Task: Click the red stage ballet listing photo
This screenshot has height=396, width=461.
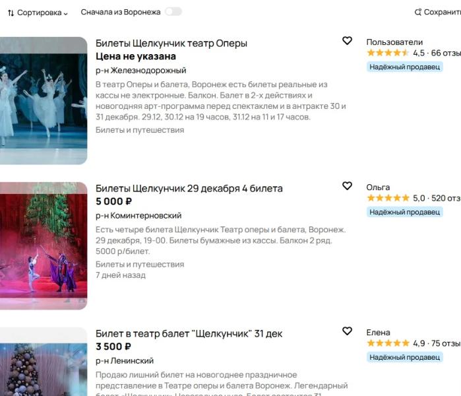Action: 44,246
